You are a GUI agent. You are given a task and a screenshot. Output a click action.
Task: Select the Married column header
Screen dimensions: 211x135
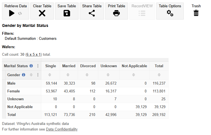pos(69,66)
